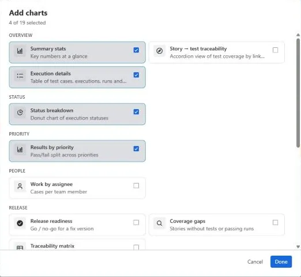Click 'Key numbers at a glance' description

coord(59,57)
